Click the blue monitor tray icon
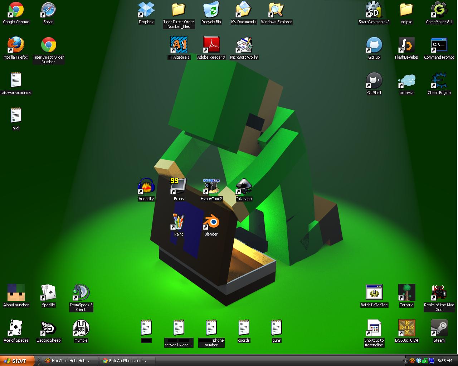This screenshot has height=366, width=458. click(x=432, y=361)
